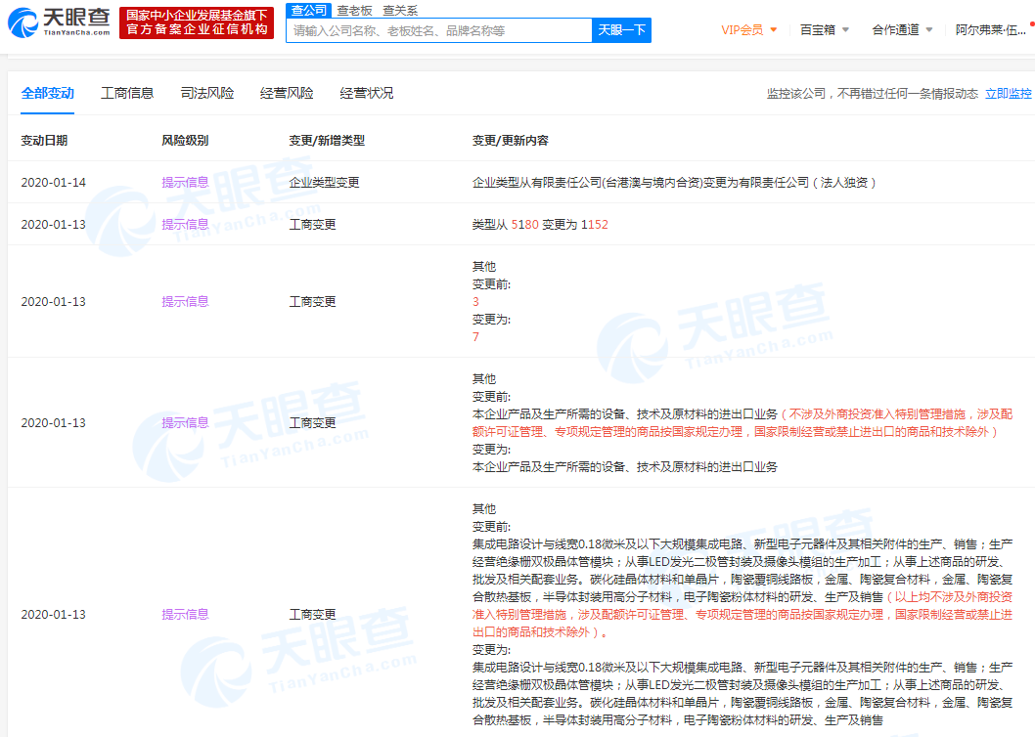Select the 全部变动 tab
1035x737 pixels.
pyautogui.click(x=47, y=93)
